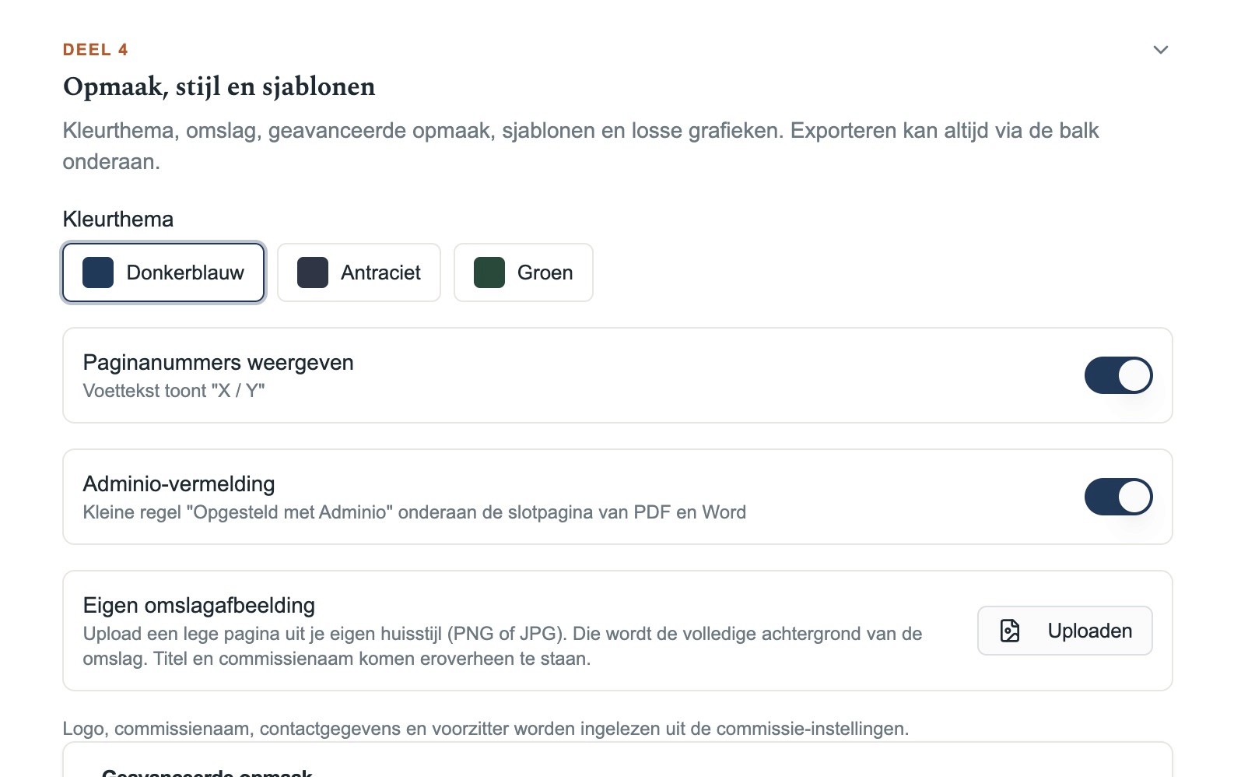The width and height of the screenshot is (1234, 777).
Task: Select the Antraciet color theme
Action: point(359,272)
